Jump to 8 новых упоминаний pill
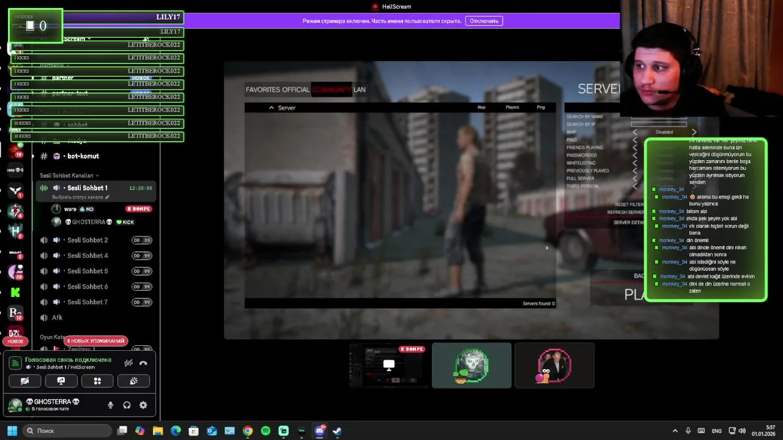 tap(95, 341)
